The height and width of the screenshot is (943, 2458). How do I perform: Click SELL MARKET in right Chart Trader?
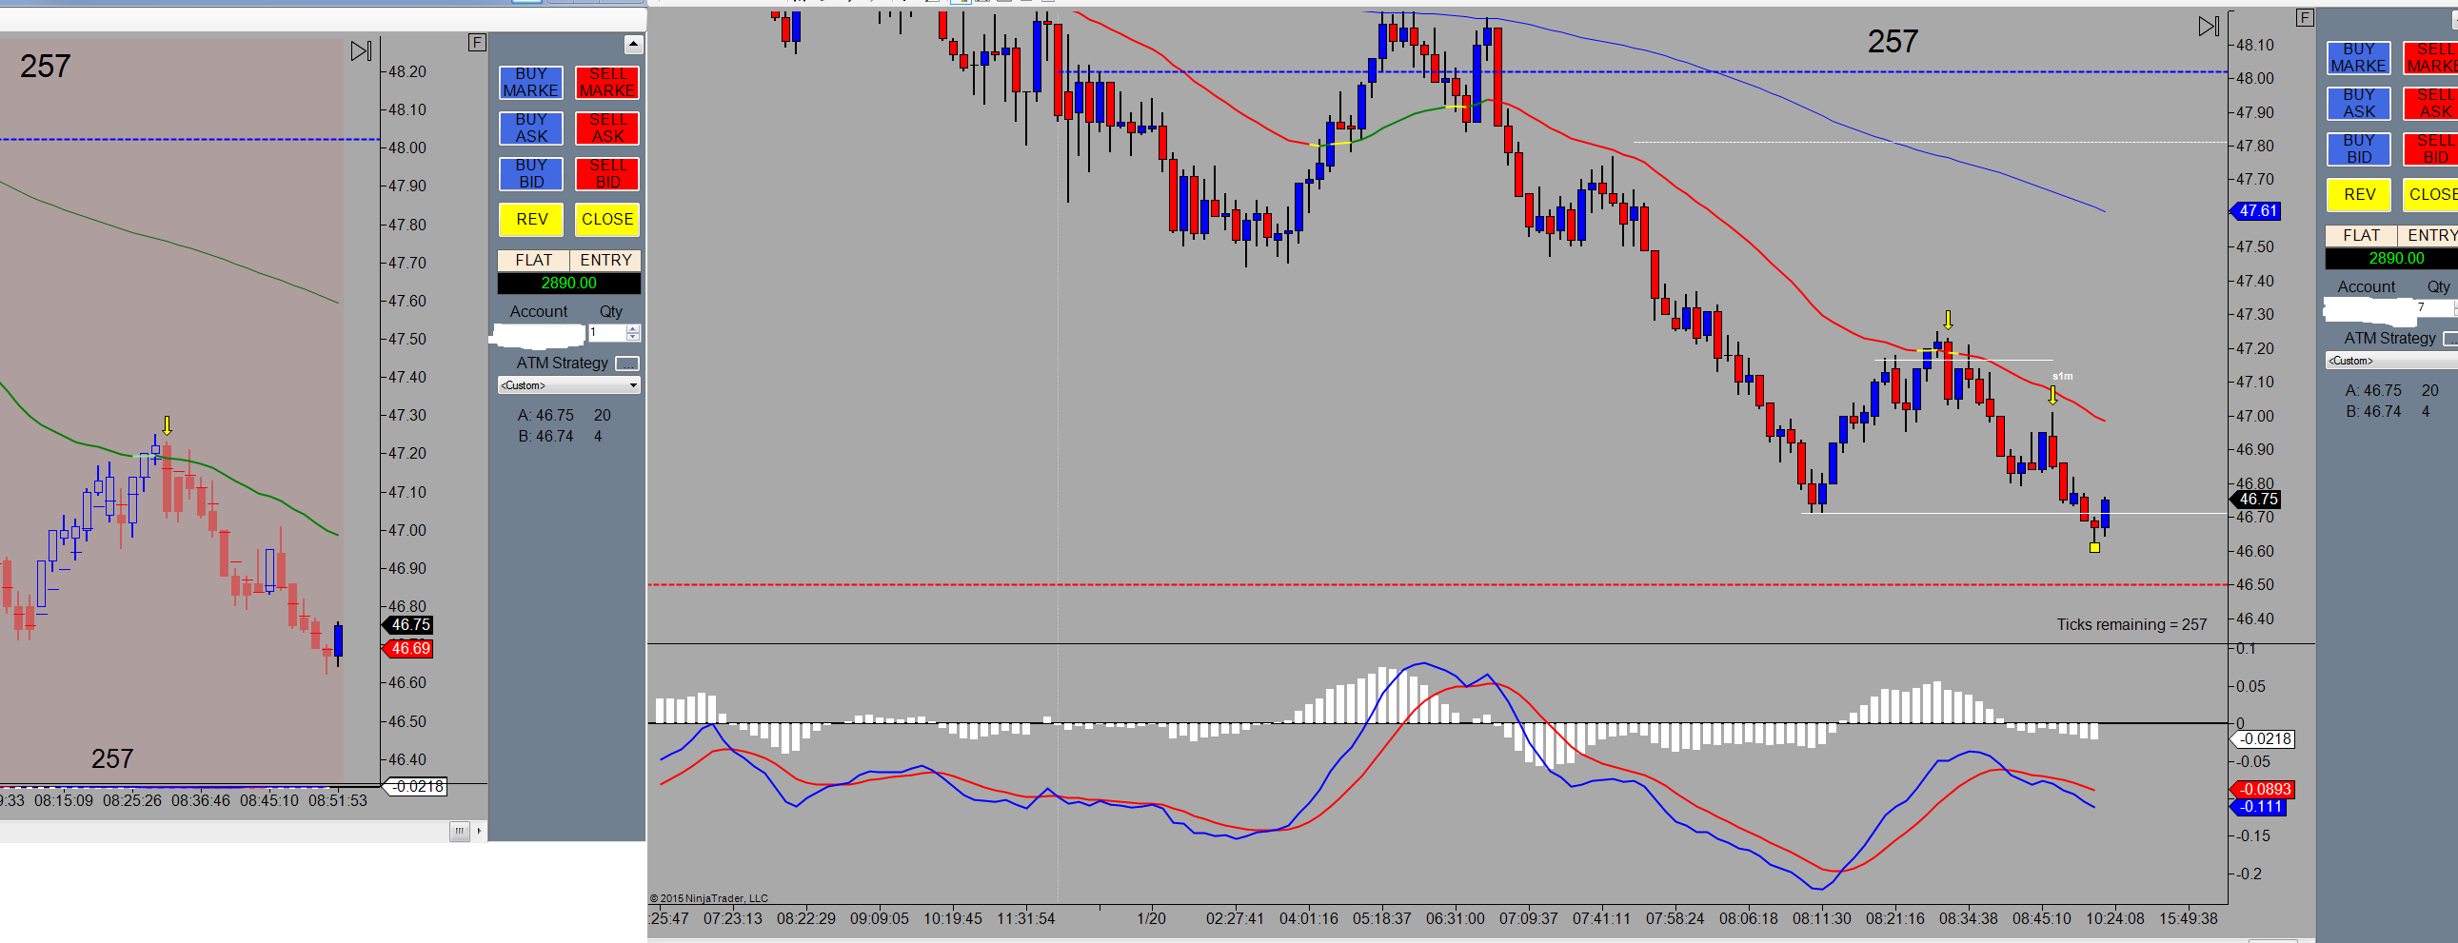coord(2430,57)
